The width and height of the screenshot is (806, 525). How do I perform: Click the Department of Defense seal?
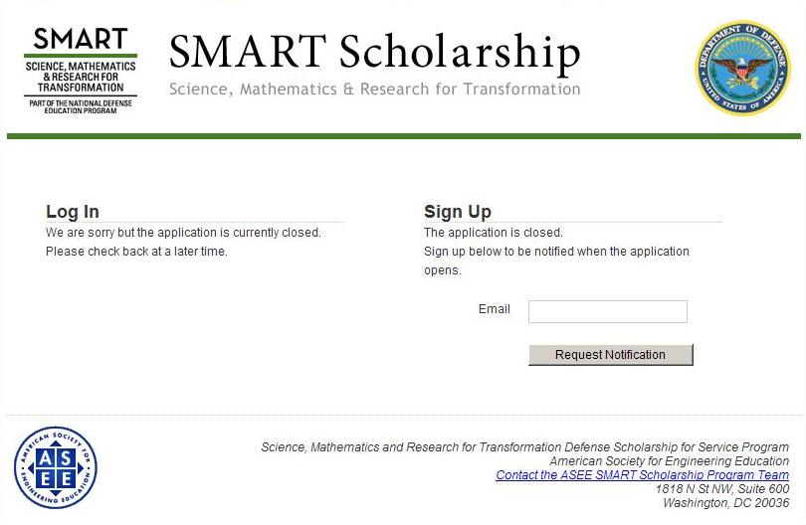741,69
